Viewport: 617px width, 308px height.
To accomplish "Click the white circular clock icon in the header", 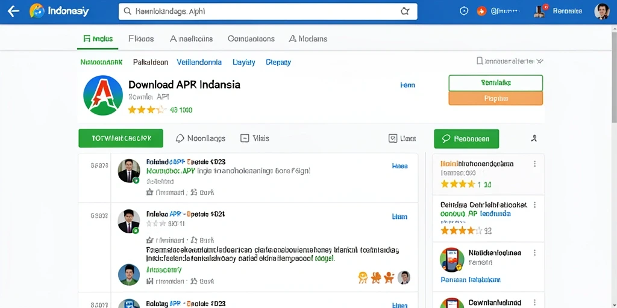I will [464, 11].
